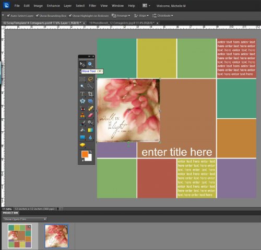Select the Gradient tool

[x=90, y=130]
